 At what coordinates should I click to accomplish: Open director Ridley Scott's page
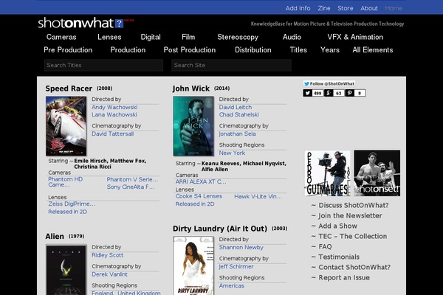click(107, 255)
